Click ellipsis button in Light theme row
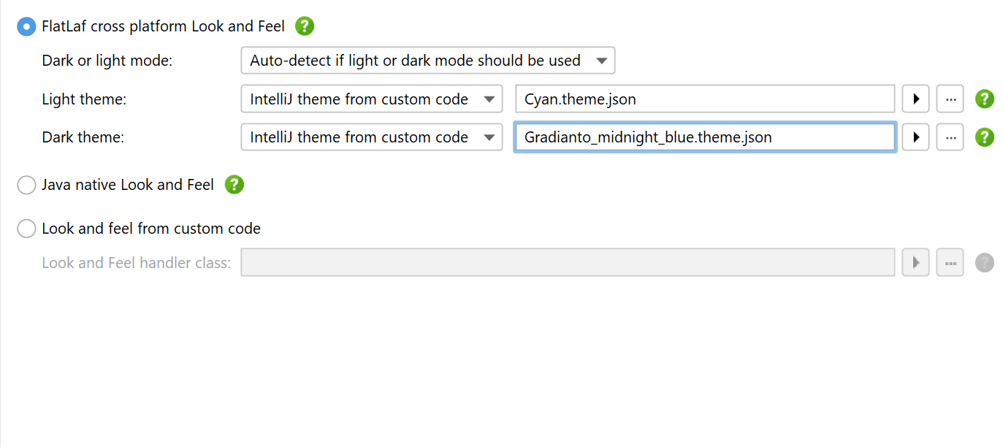This screenshot has height=447, width=1003. 950,99
